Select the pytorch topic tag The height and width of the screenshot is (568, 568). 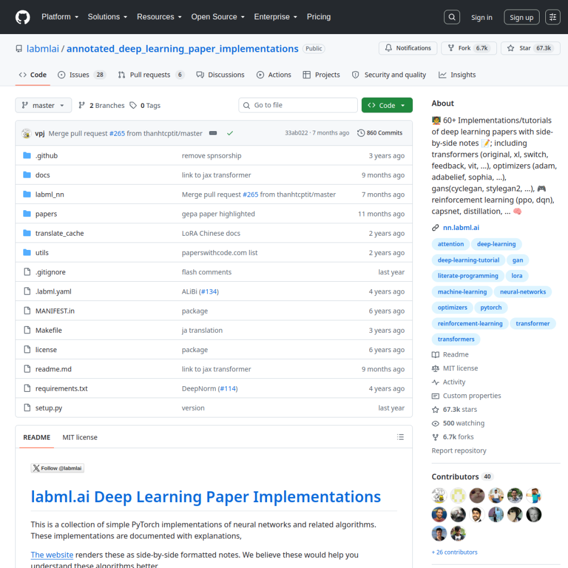[x=491, y=307]
